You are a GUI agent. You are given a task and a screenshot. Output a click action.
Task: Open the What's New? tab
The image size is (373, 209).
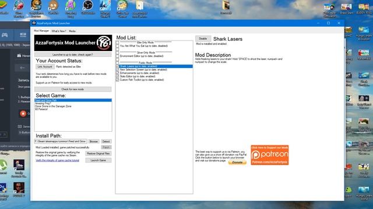(59, 31)
